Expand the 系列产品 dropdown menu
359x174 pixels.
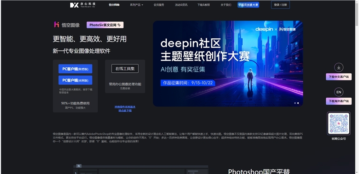[x=136, y=5]
